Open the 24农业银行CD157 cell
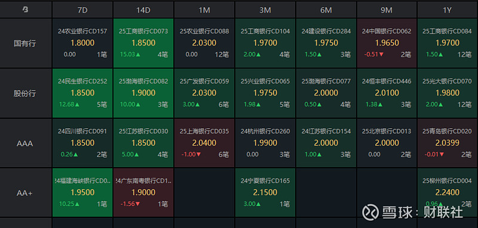This screenshot has width=478, height=228. point(82,43)
